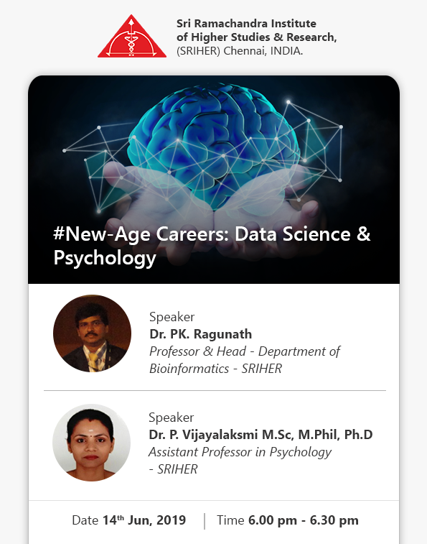
Task: Click the Date label text
Action: pyautogui.click(x=85, y=520)
